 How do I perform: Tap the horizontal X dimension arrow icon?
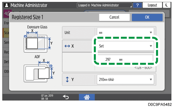point(67,46)
